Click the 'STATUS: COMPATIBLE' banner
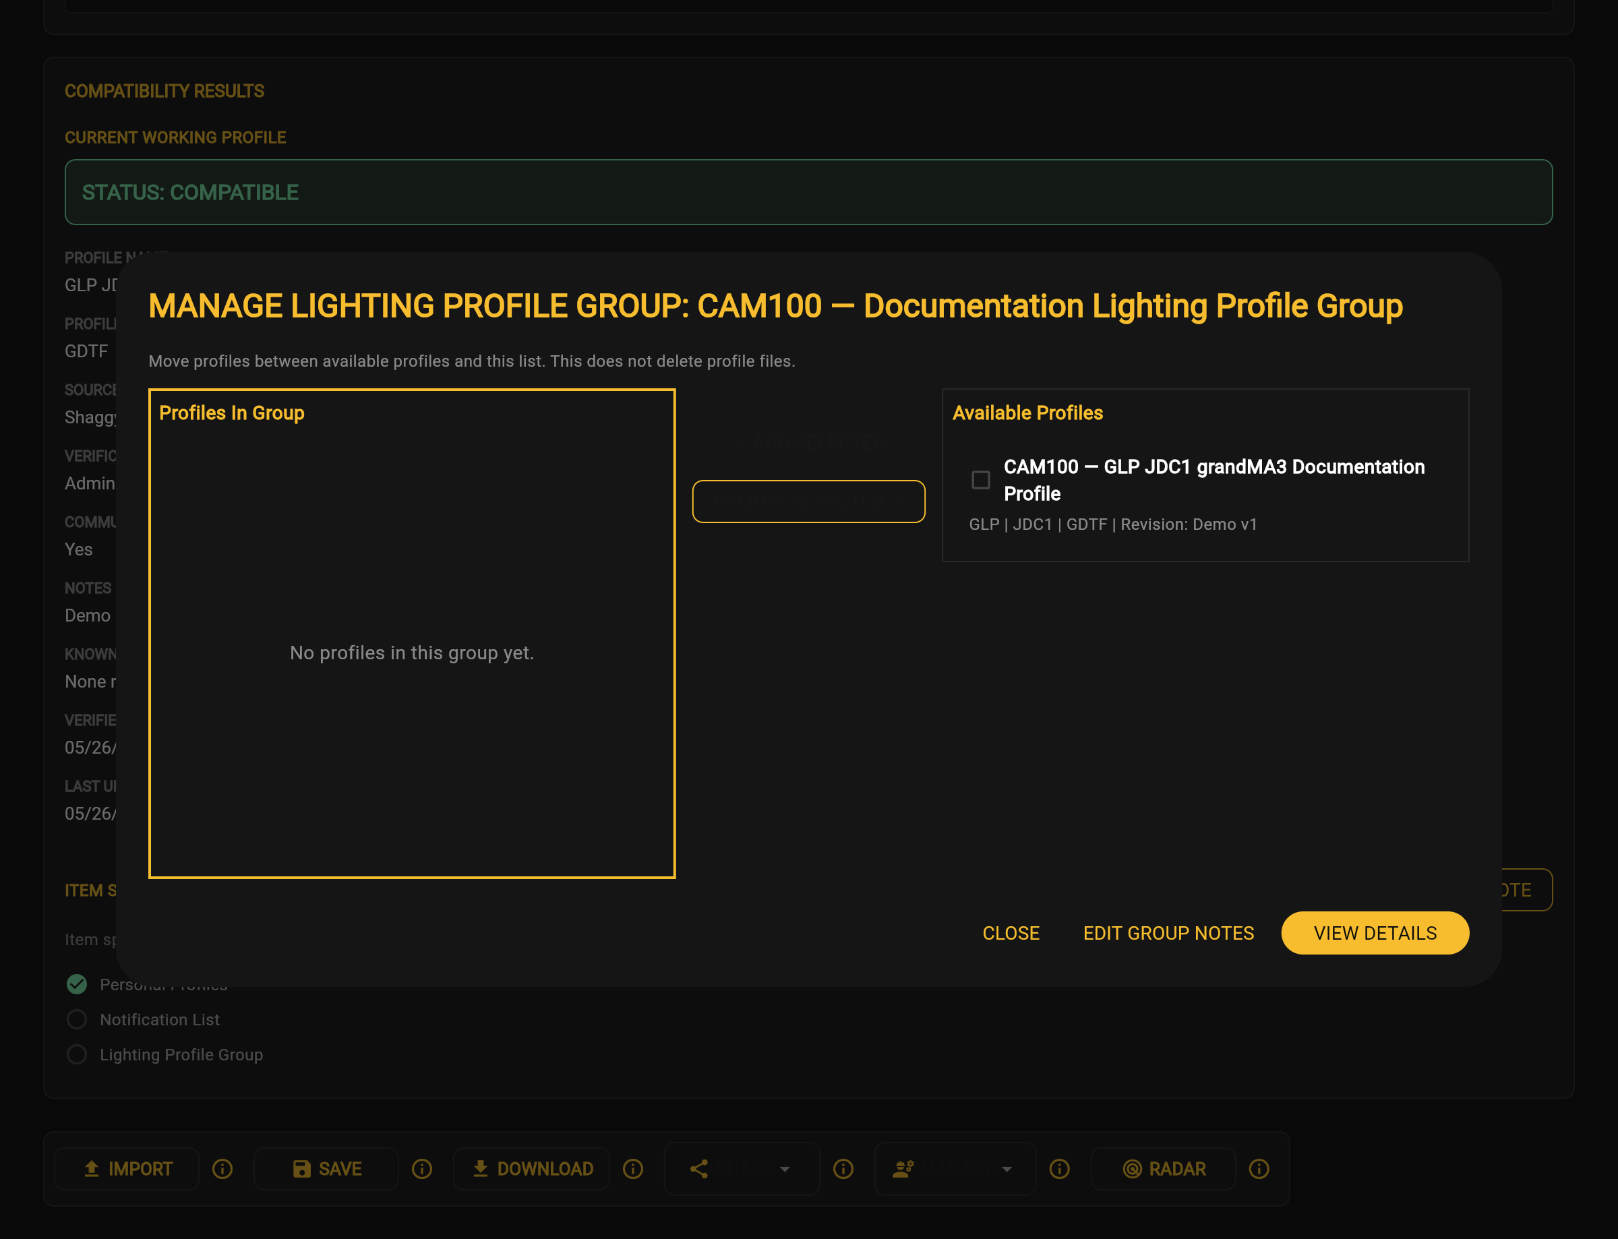The width and height of the screenshot is (1618, 1239). pos(809,191)
